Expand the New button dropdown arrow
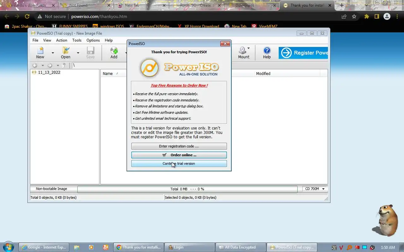The image size is (404, 252). (x=53, y=53)
